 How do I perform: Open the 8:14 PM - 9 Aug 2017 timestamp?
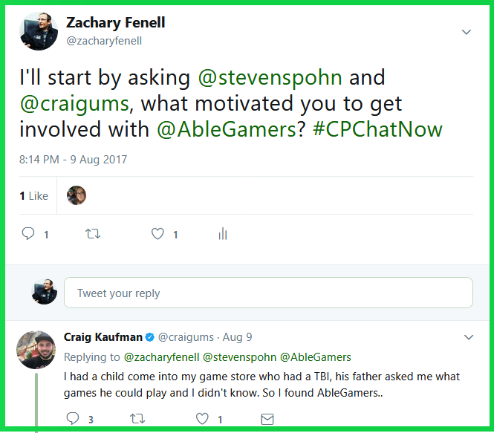tap(74, 160)
